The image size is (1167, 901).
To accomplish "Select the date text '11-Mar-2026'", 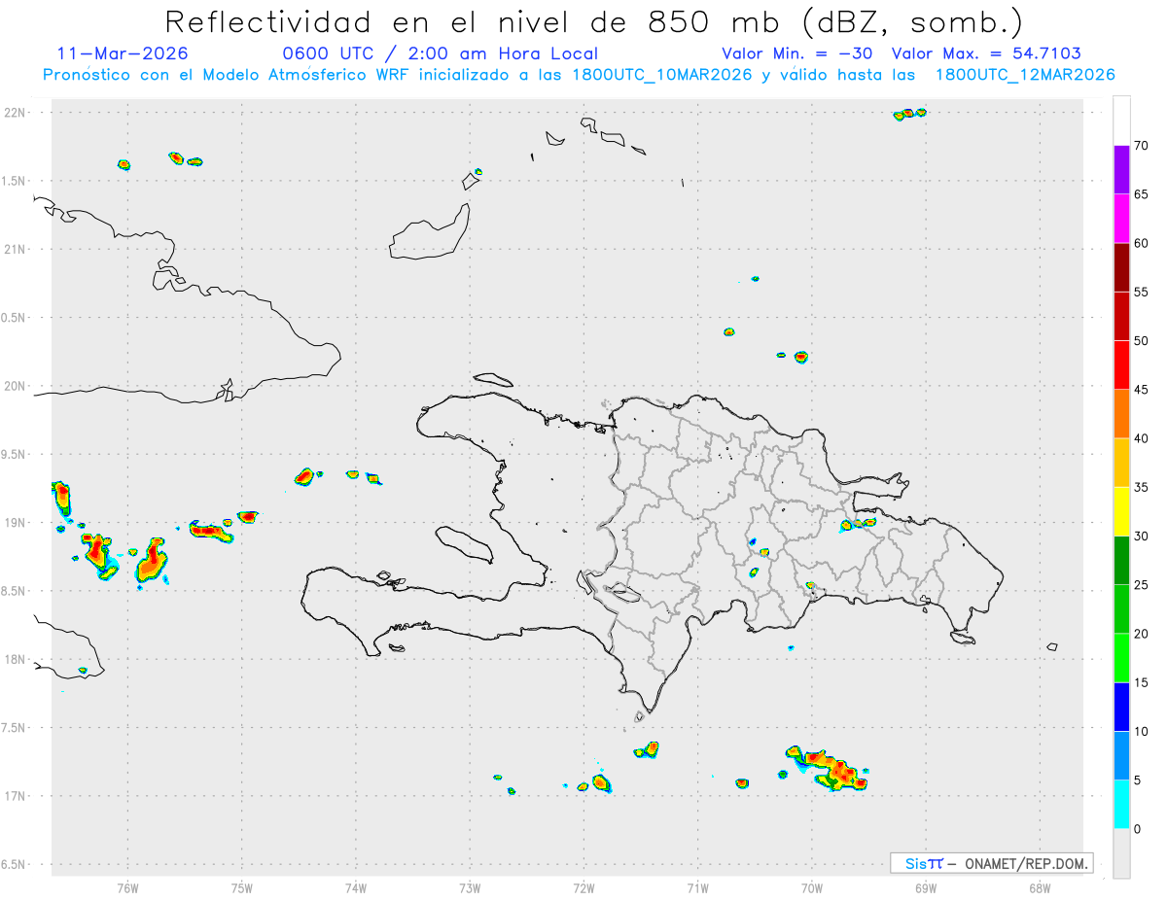I will click(x=124, y=53).
